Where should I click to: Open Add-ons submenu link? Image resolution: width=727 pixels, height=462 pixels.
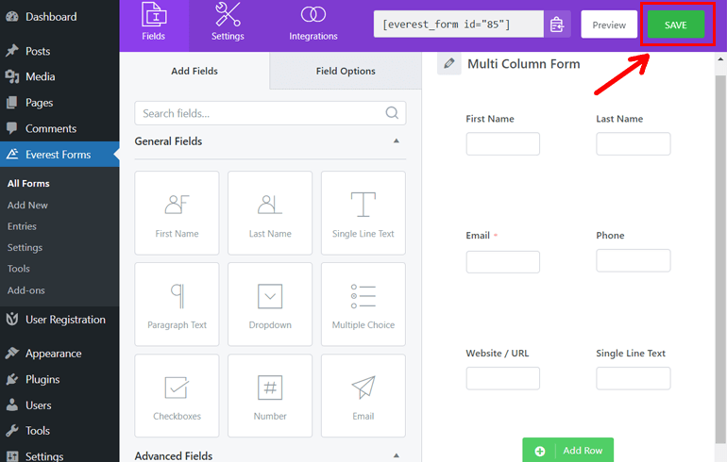pyautogui.click(x=26, y=290)
